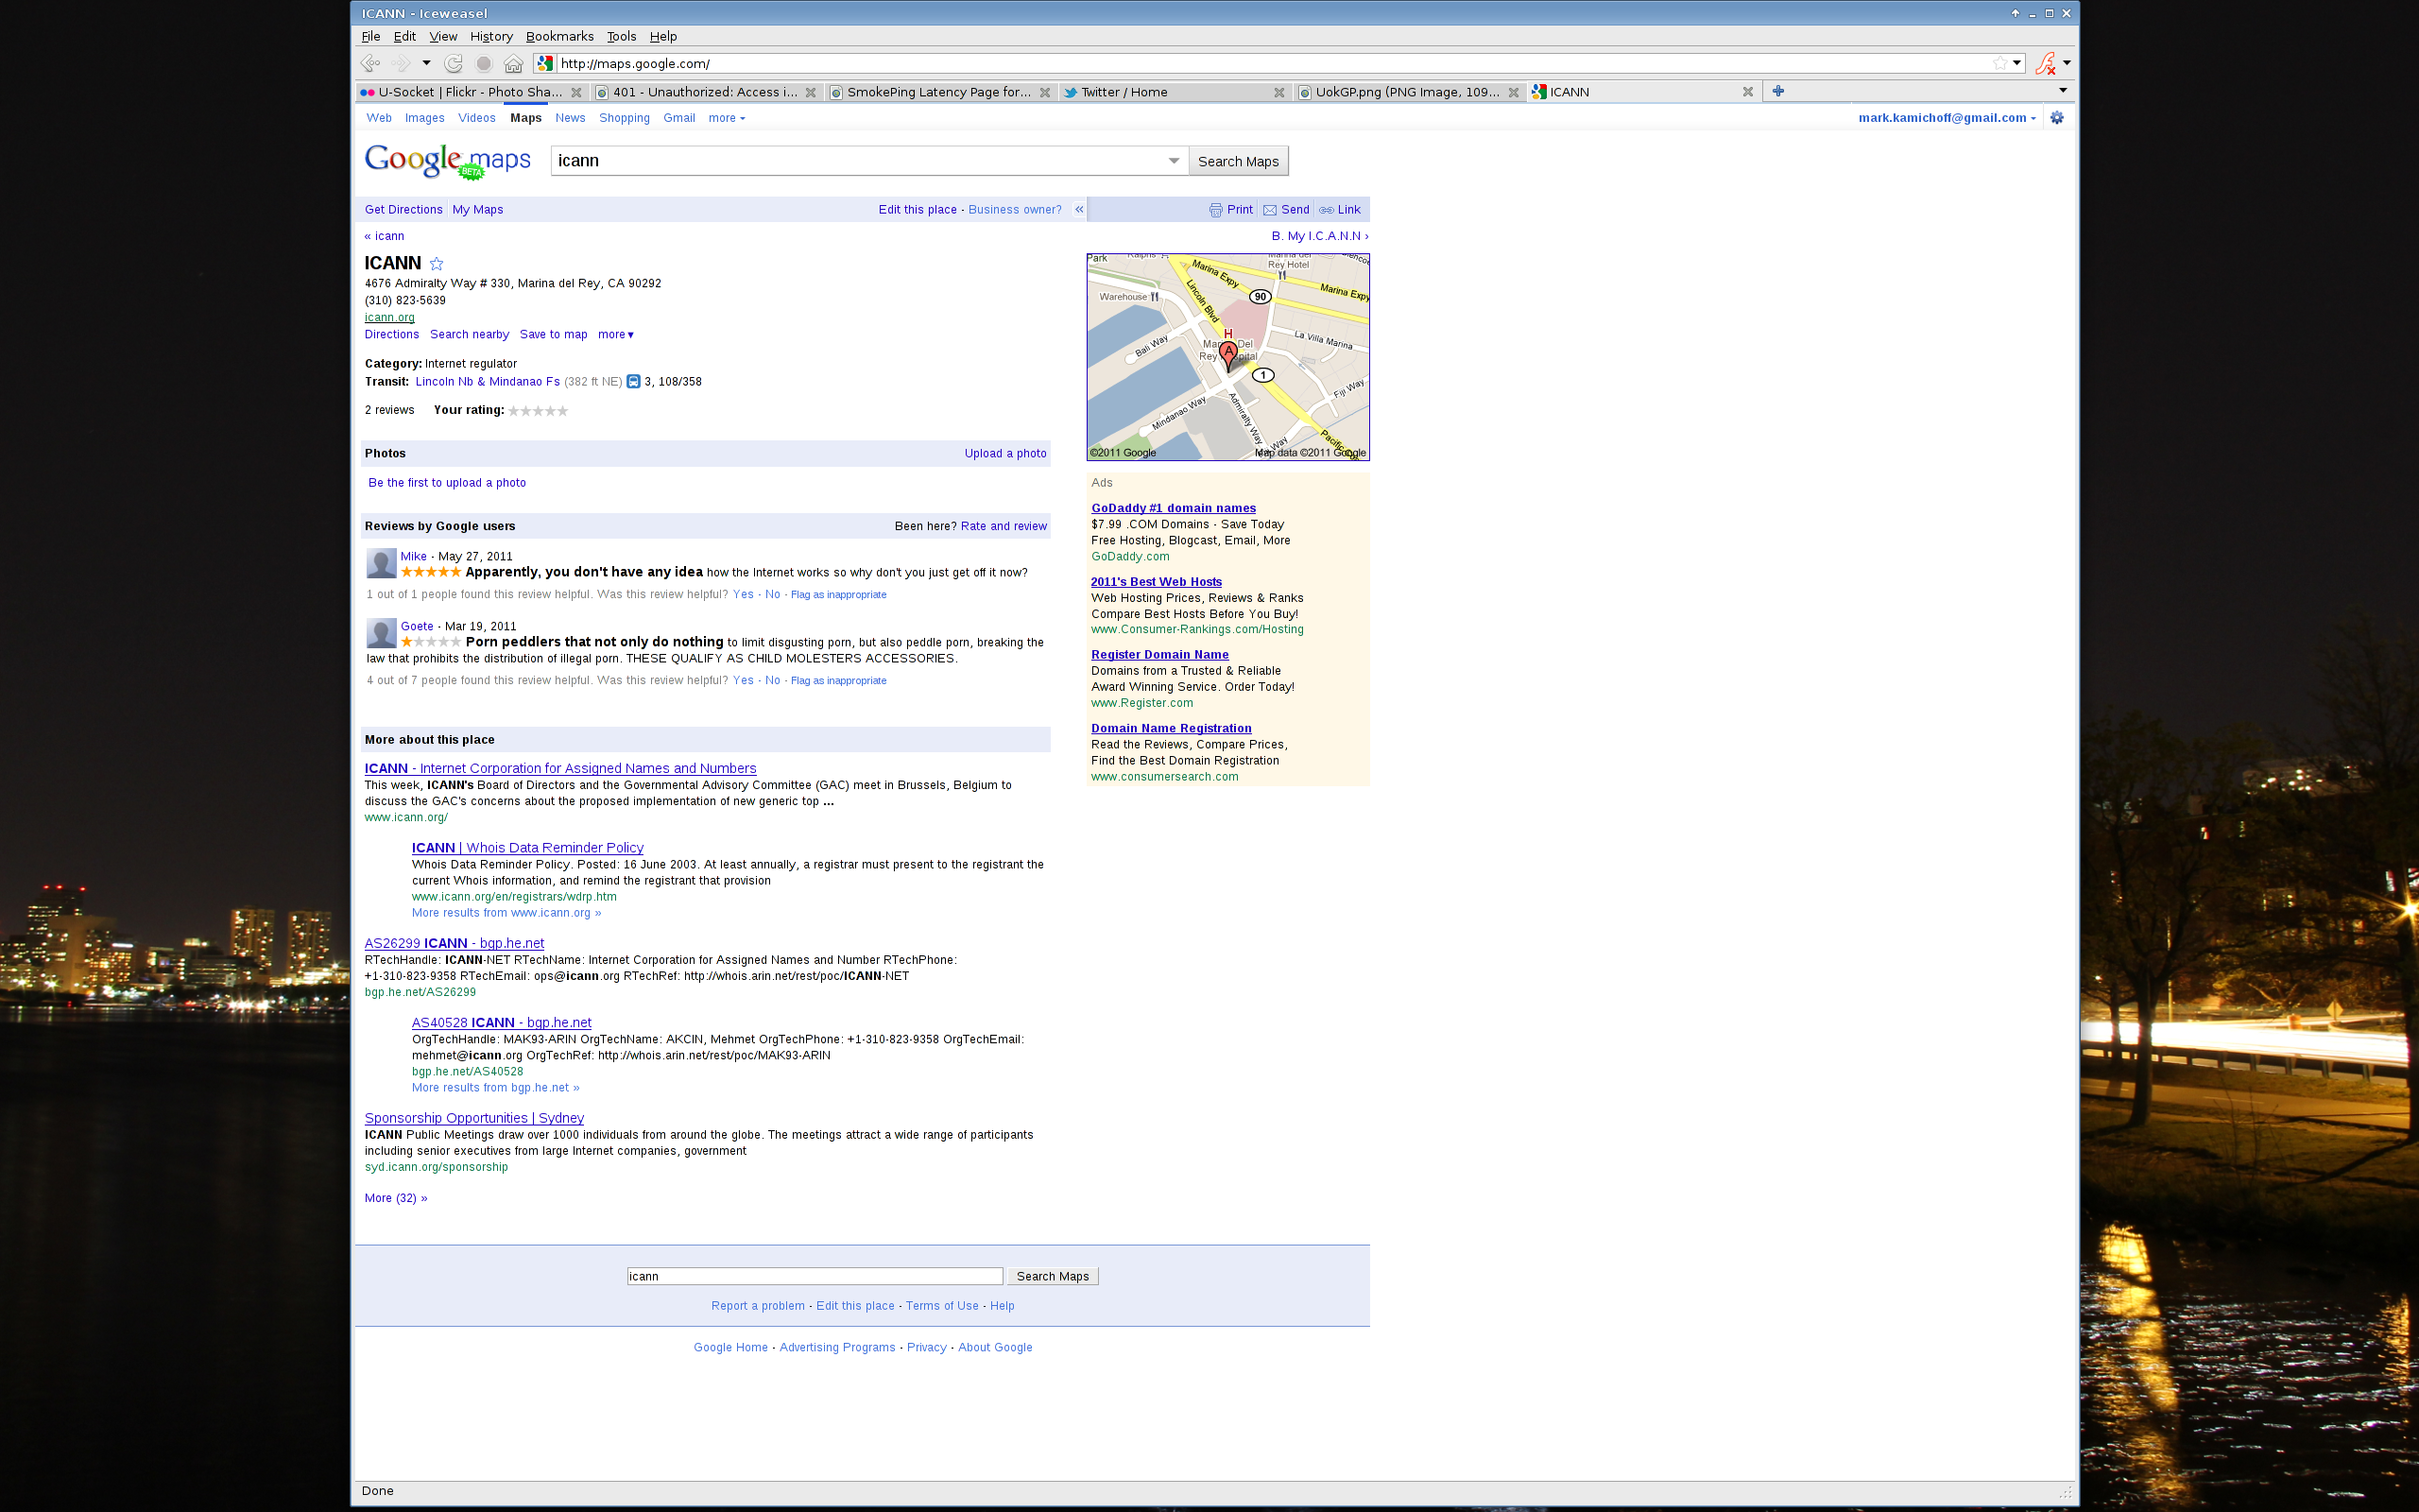This screenshot has width=2419, height=1512.
Task: Open the address bar URL history dropdown
Action: [x=2017, y=63]
